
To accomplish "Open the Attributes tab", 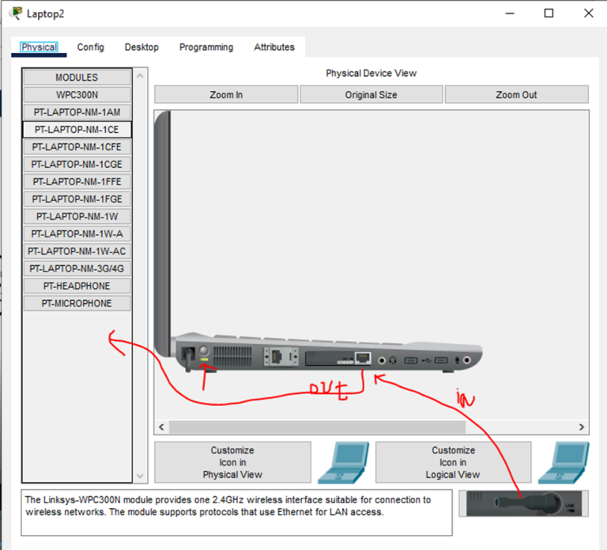I will (x=274, y=47).
